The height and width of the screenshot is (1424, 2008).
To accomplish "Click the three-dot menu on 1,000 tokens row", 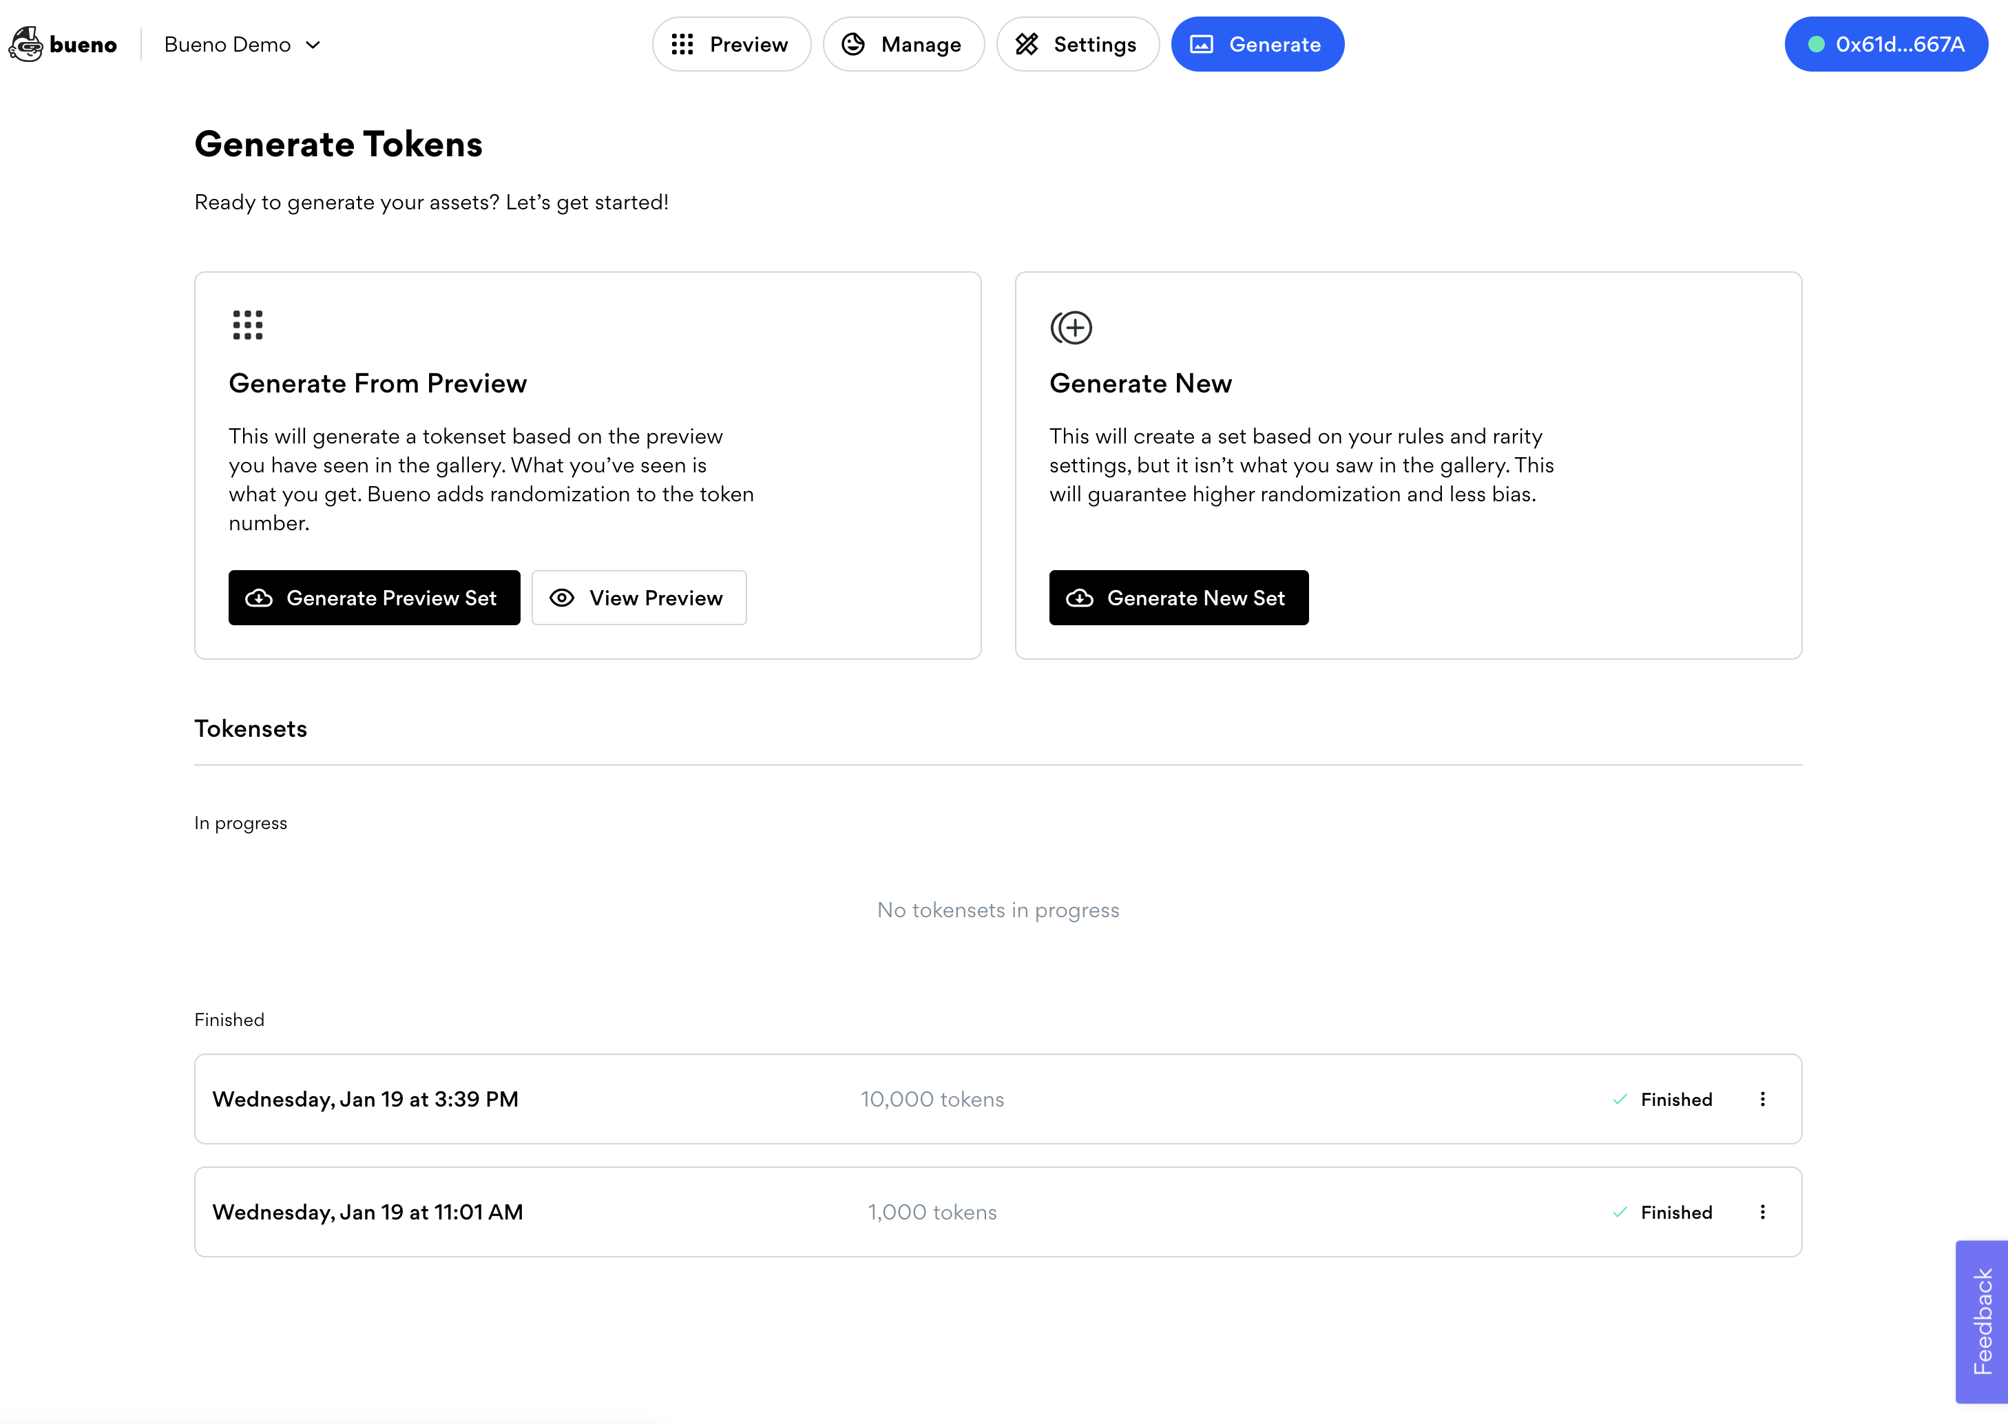I will [1761, 1211].
